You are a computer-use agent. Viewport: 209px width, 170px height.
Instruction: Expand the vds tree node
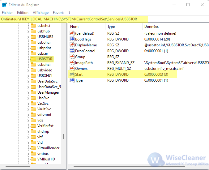click(28, 121)
